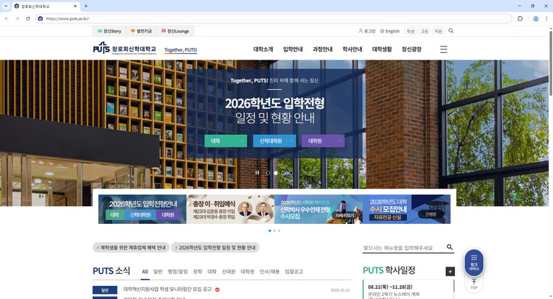Screen dimensions: 553x299
Task: Select the 신대원 news tab
Action: pos(229,272)
